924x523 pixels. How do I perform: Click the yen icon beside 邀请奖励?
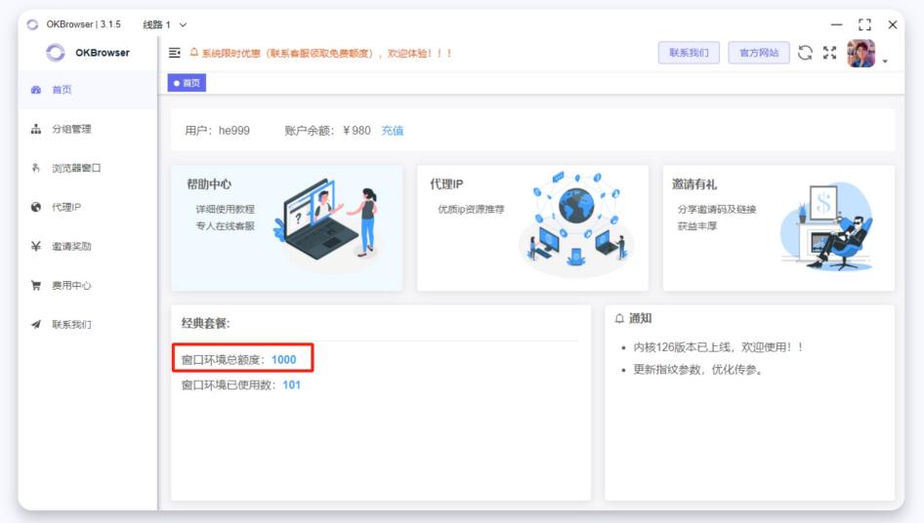pyautogui.click(x=36, y=246)
